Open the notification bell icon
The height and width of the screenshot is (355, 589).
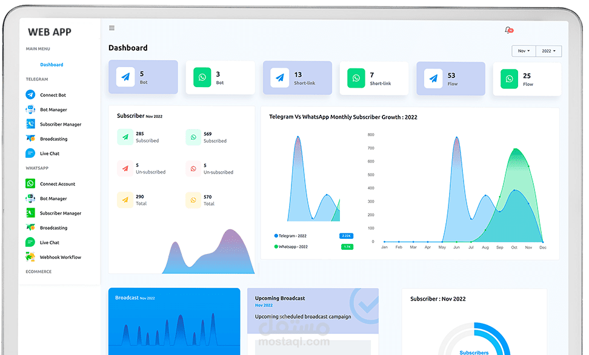coord(508,30)
